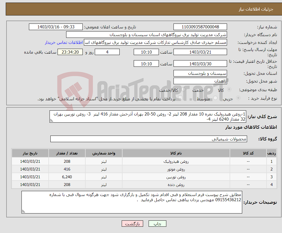Click the goods group field محصولات شیمیائی

(x=149, y=139)
